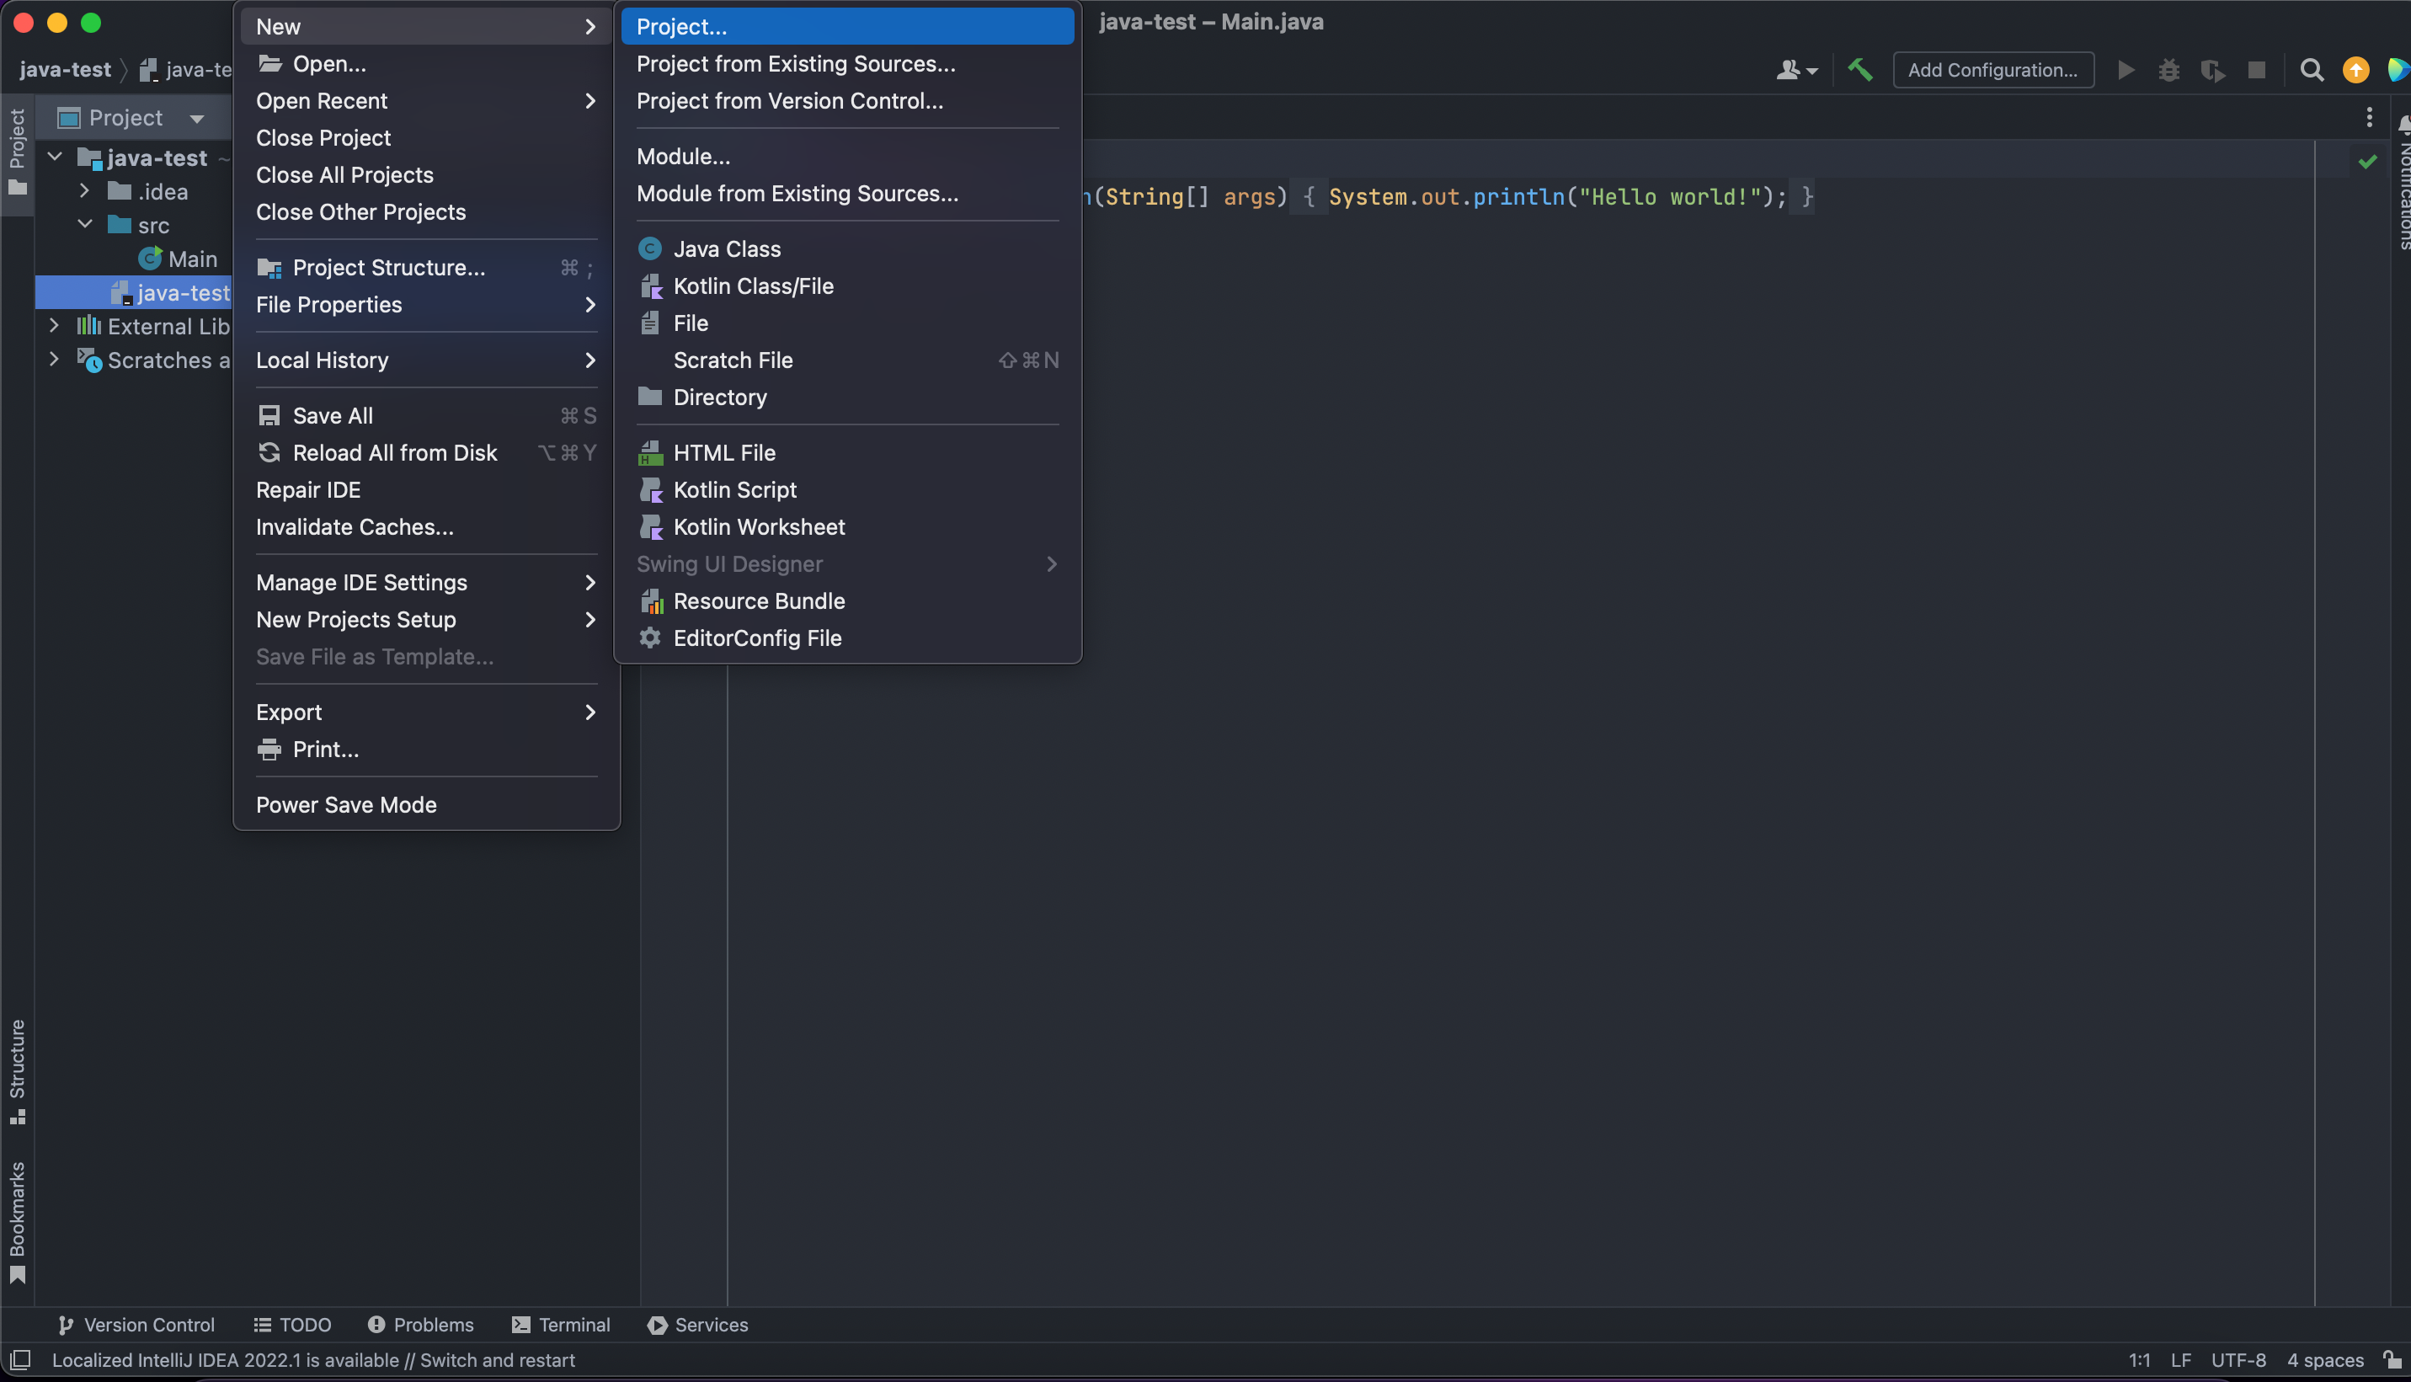The width and height of the screenshot is (2411, 1382).
Task: Click the Run play icon in toolbar
Action: click(2126, 69)
